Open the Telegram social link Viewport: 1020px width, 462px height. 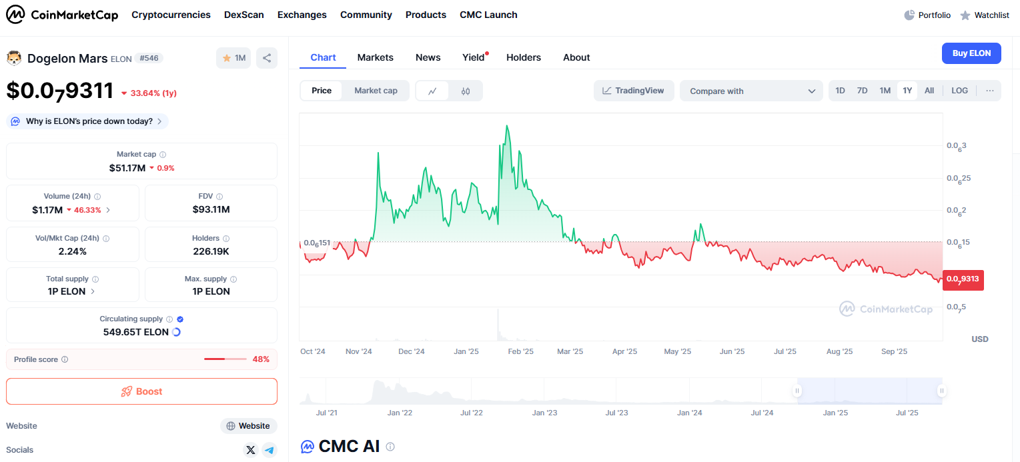pyautogui.click(x=270, y=450)
